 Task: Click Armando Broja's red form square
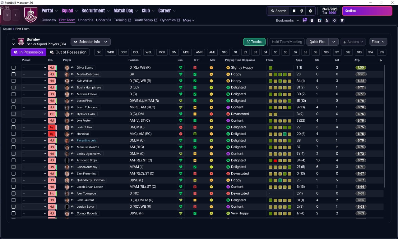[x=275, y=160]
